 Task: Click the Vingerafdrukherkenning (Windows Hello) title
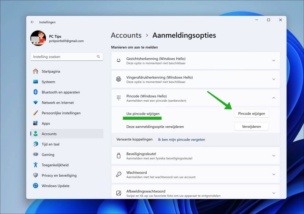159,77
